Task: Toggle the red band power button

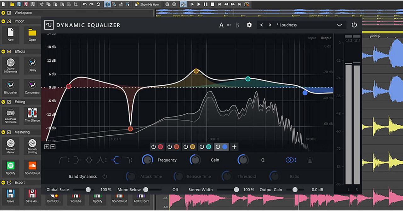Action: click(154, 147)
